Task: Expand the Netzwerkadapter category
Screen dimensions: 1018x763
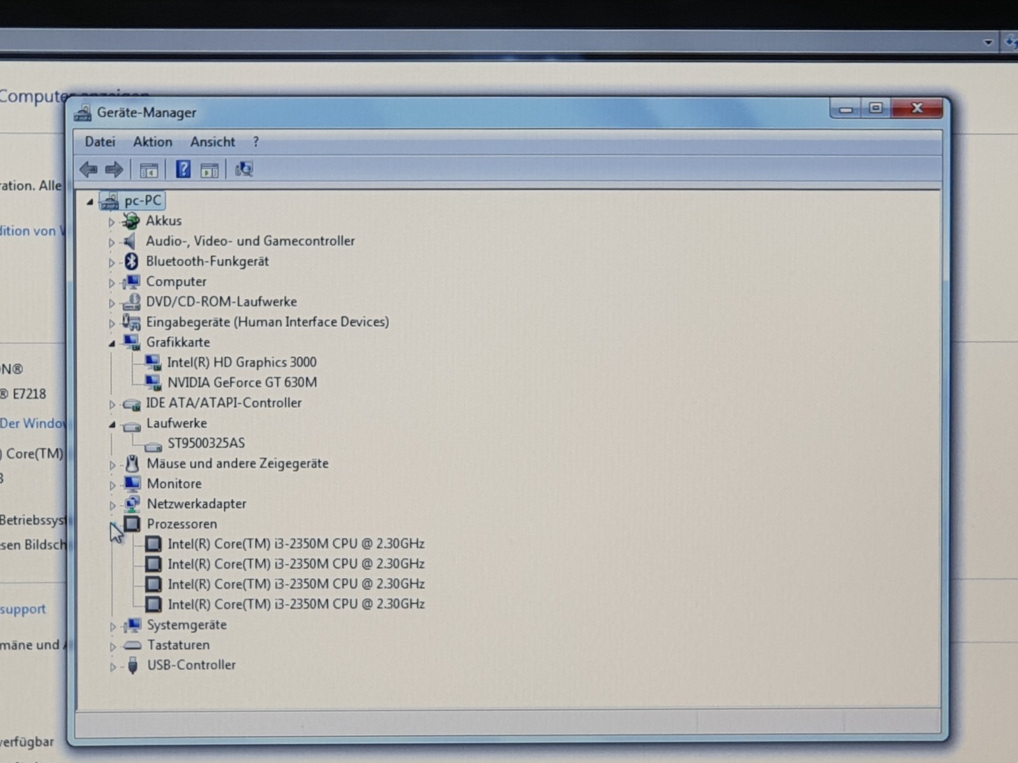Action: [x=113, y=505]
